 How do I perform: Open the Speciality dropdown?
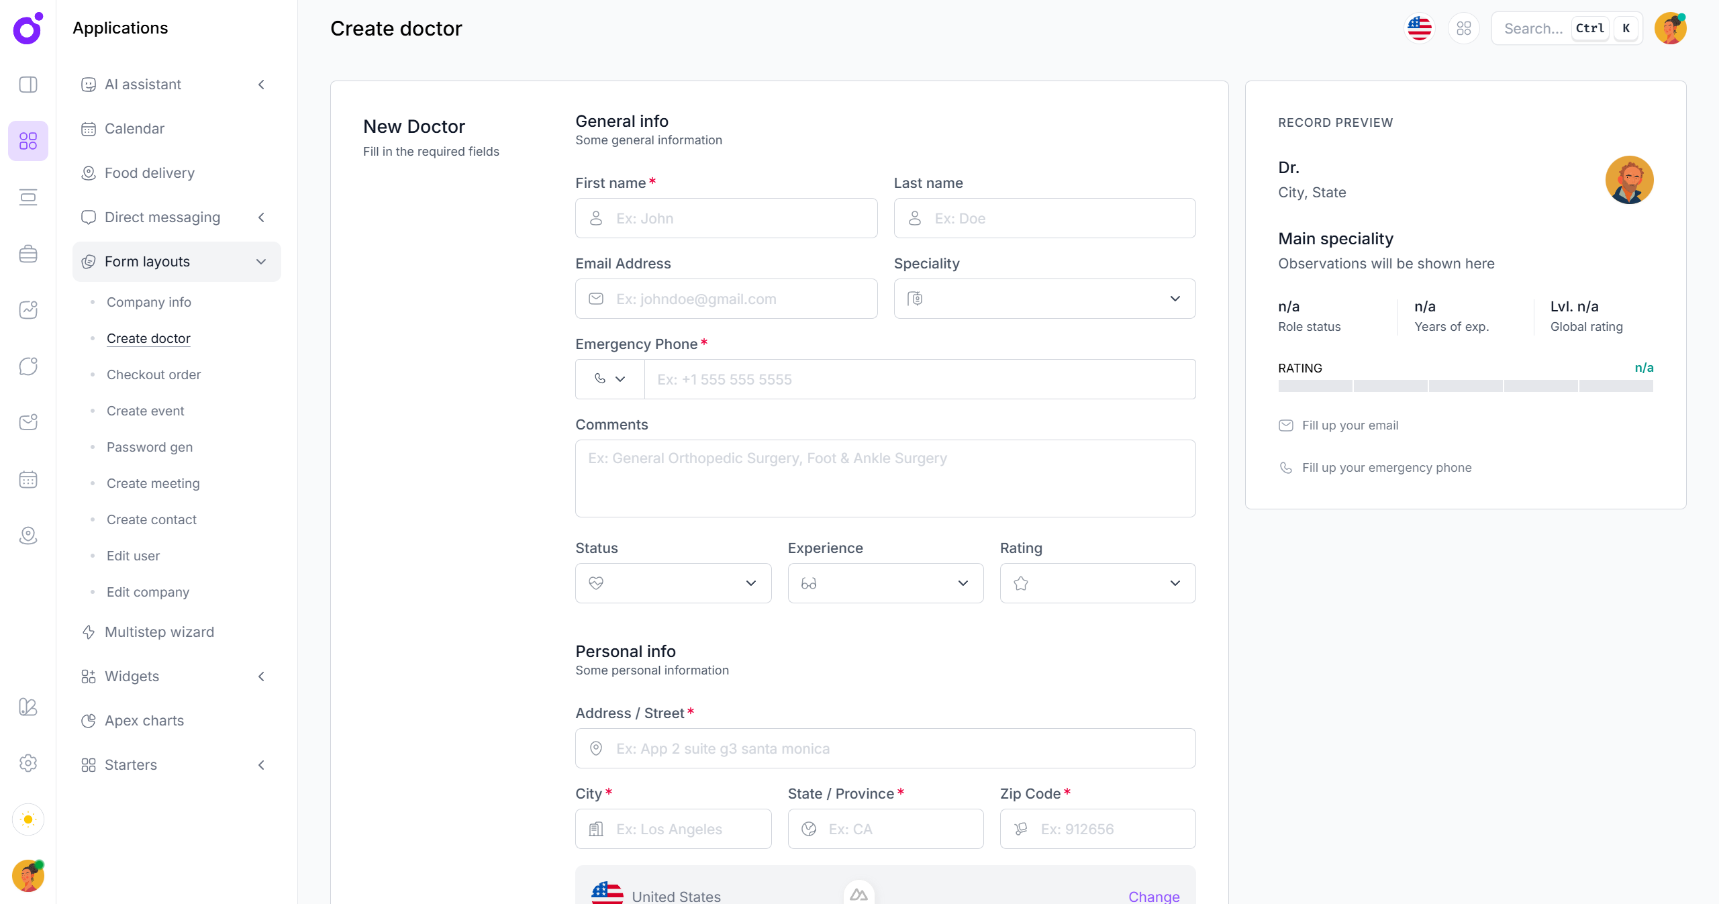[1044, 299]
